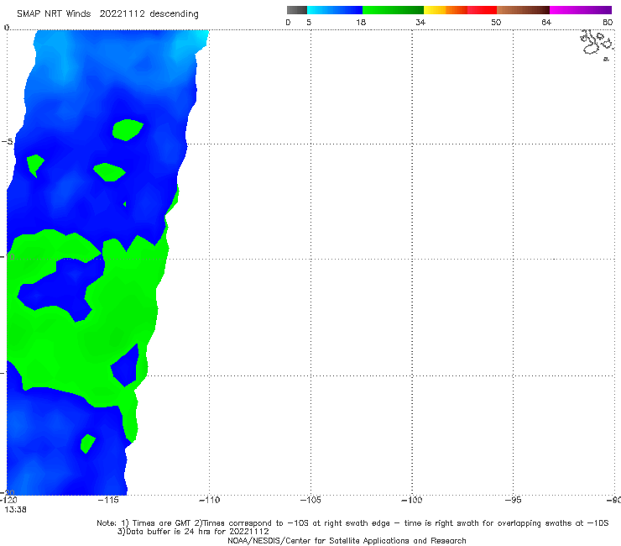
Task: Click the "5" color bar scale label
Action: 309,23
